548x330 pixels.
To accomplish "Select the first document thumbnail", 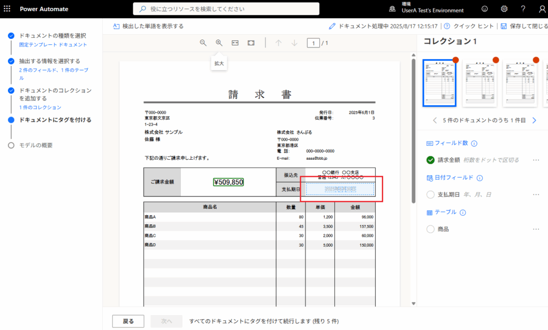I will (439, 83).
